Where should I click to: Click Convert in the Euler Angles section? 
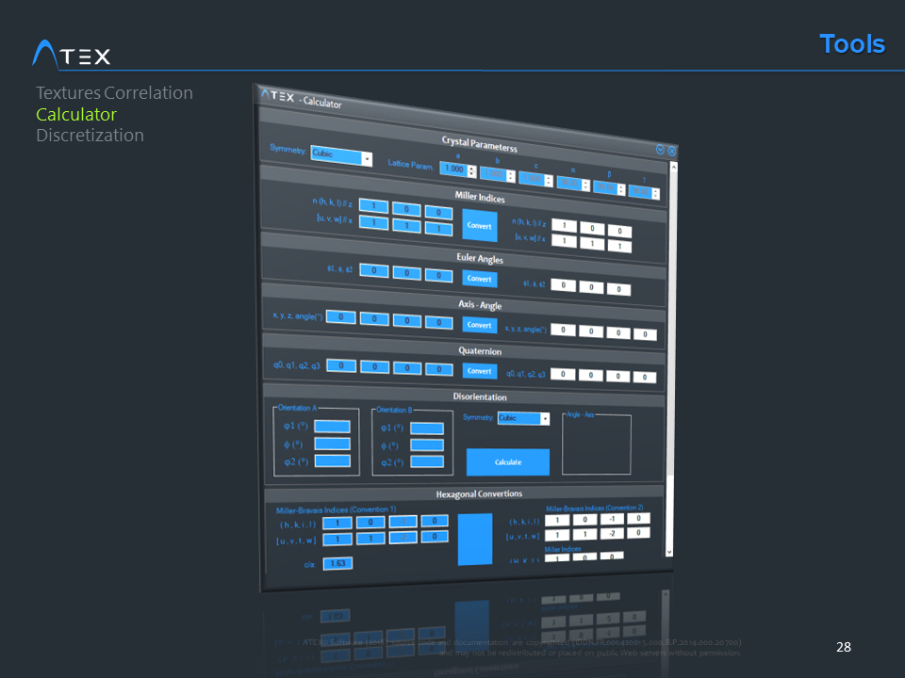pyautogui.click(x=480, y=279)
